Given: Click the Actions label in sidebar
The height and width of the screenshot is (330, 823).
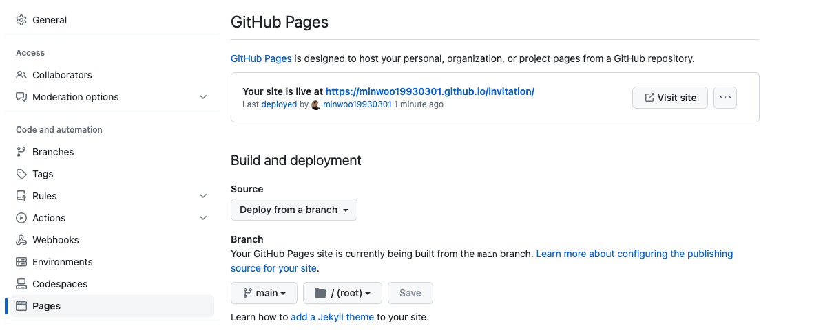Looking at the screenshot, I should [x=49, y=218].
